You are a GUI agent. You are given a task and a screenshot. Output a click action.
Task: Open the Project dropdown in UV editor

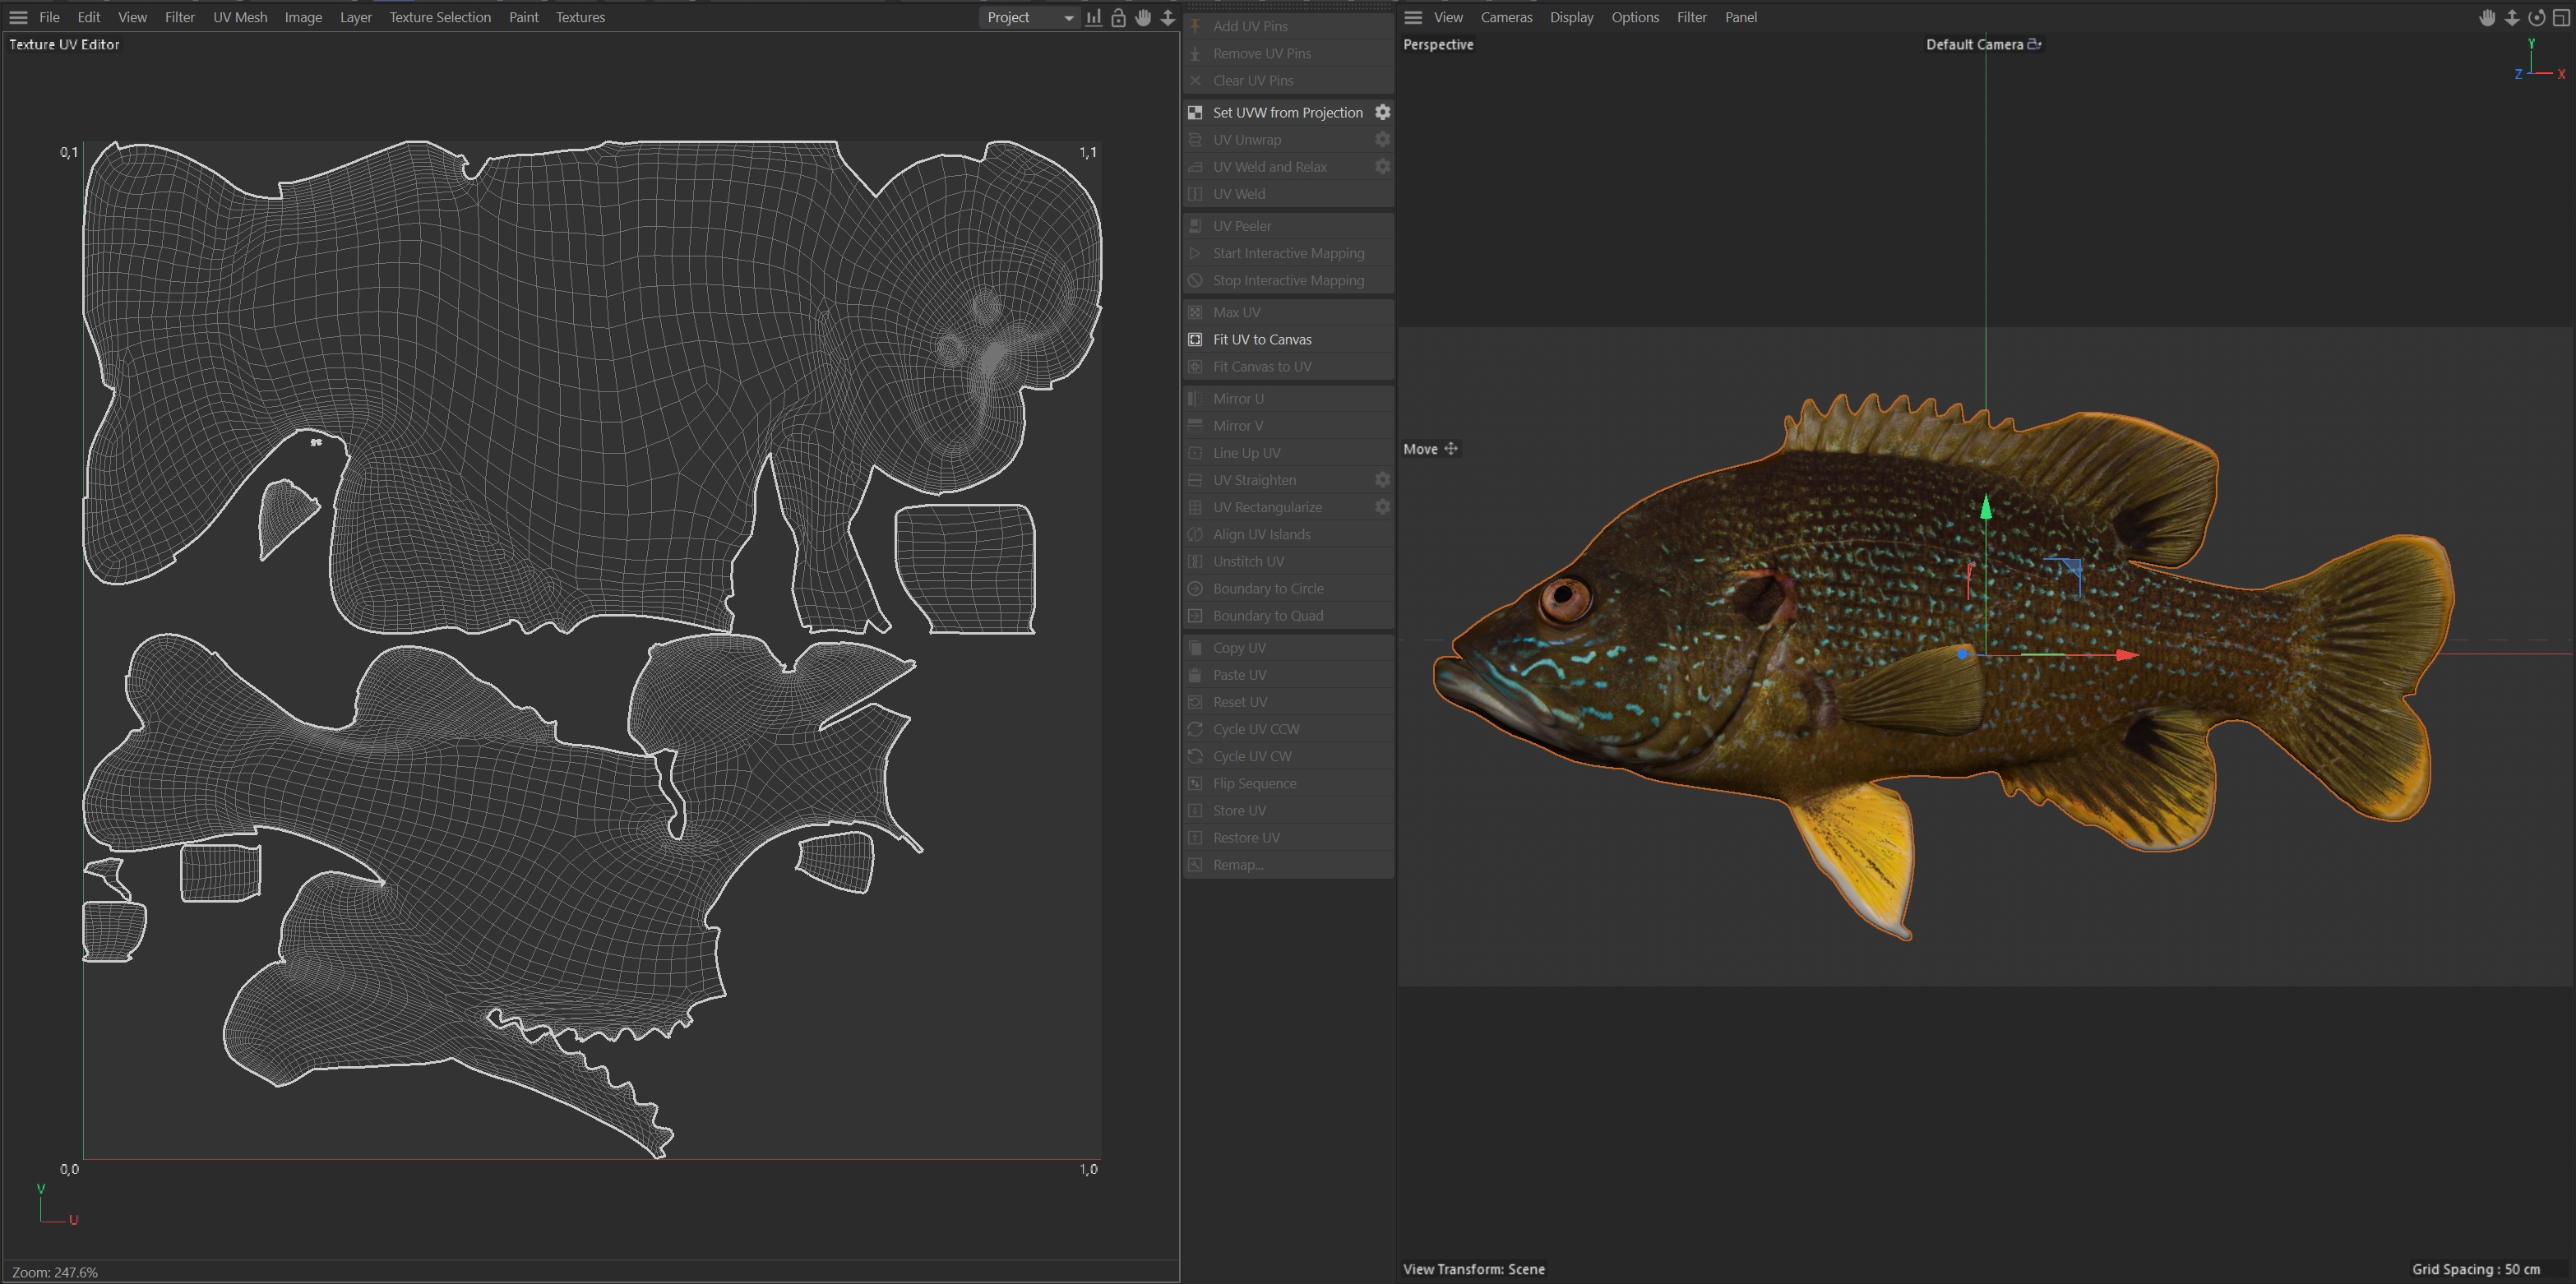(x=1030, y=18)
